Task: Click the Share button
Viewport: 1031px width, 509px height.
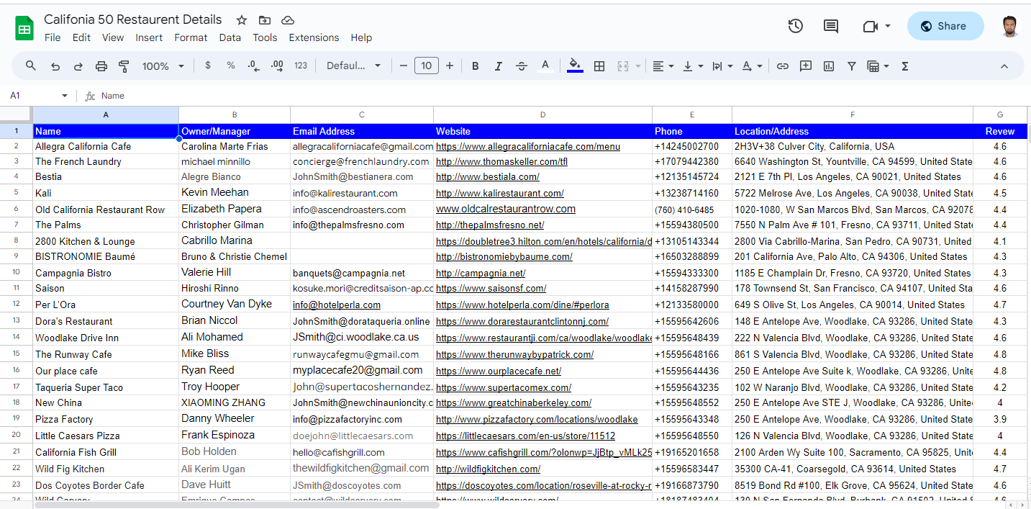Action: tap(945, 27)
